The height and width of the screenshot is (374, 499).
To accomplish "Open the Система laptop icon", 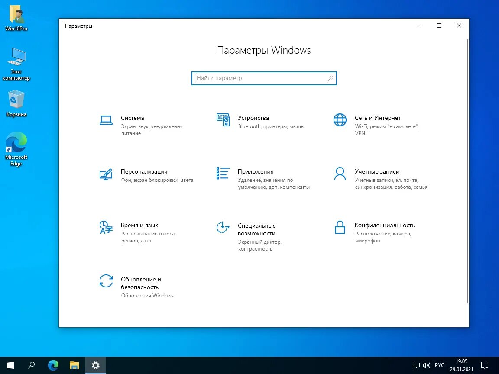I will [106, 120].
